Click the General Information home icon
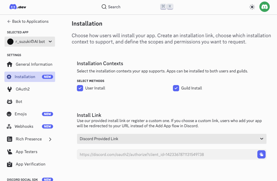 pyautogui.click(x=10, y=64)
